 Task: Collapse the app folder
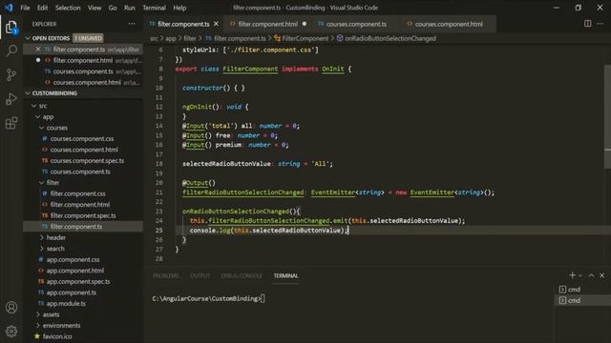(38, 116)
